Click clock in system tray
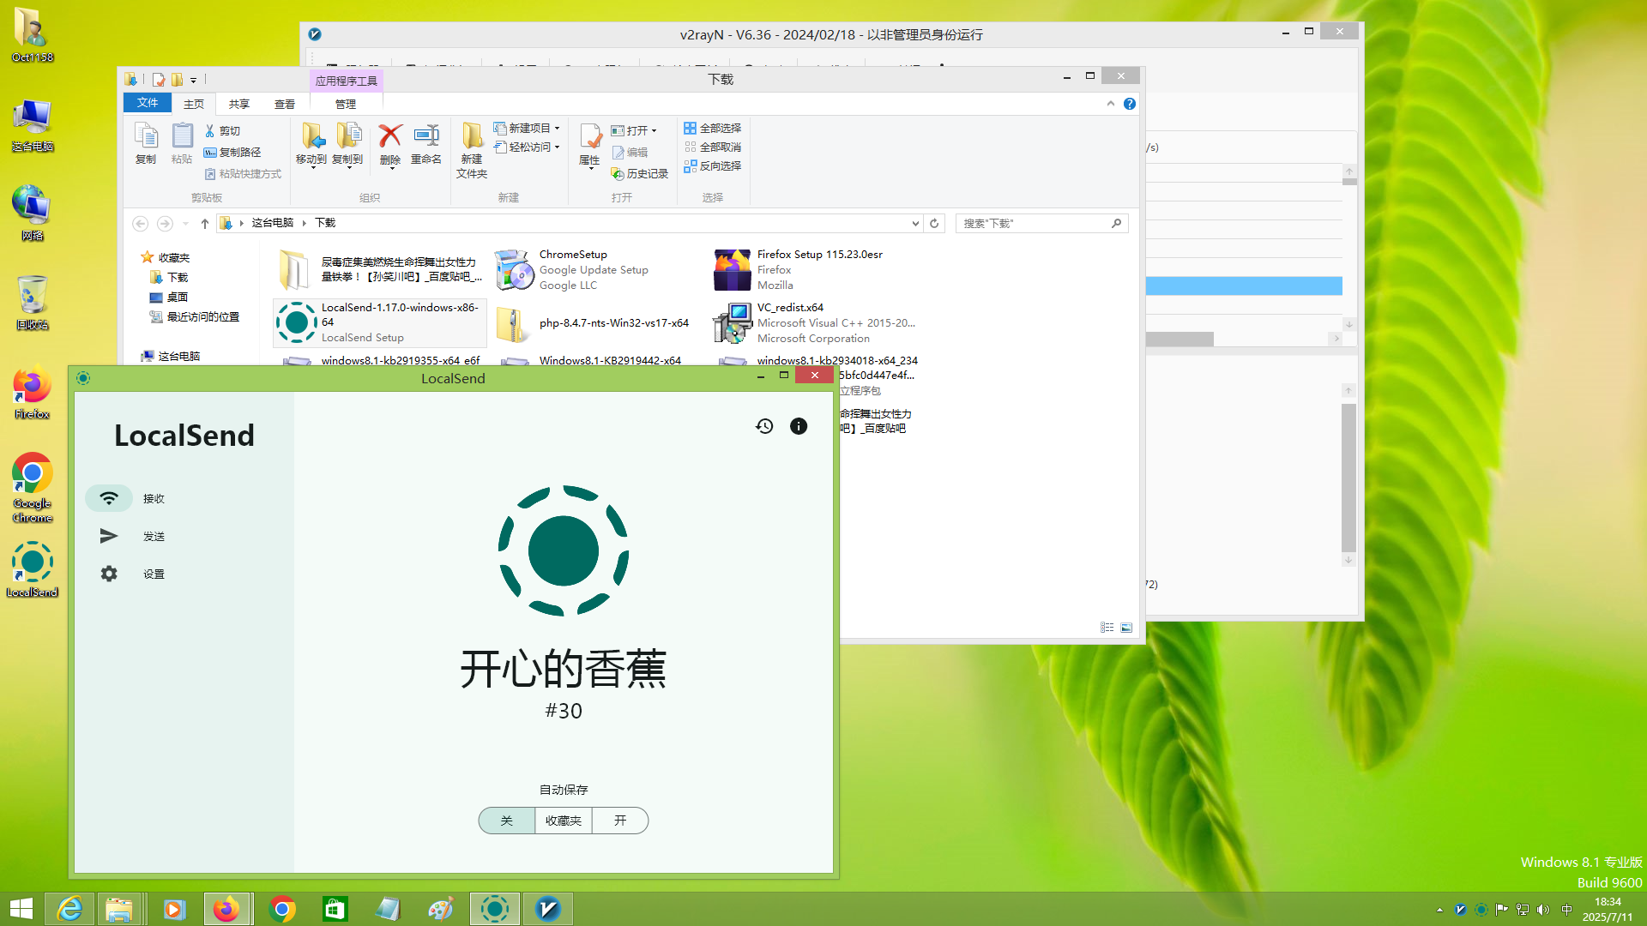 1608,909
